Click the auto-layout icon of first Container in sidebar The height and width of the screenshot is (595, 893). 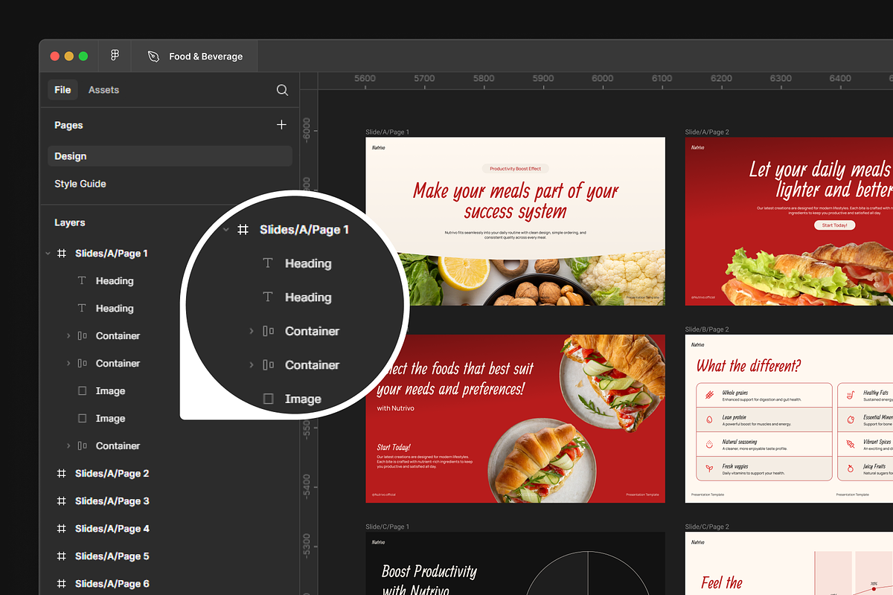(x=83, y=336)
